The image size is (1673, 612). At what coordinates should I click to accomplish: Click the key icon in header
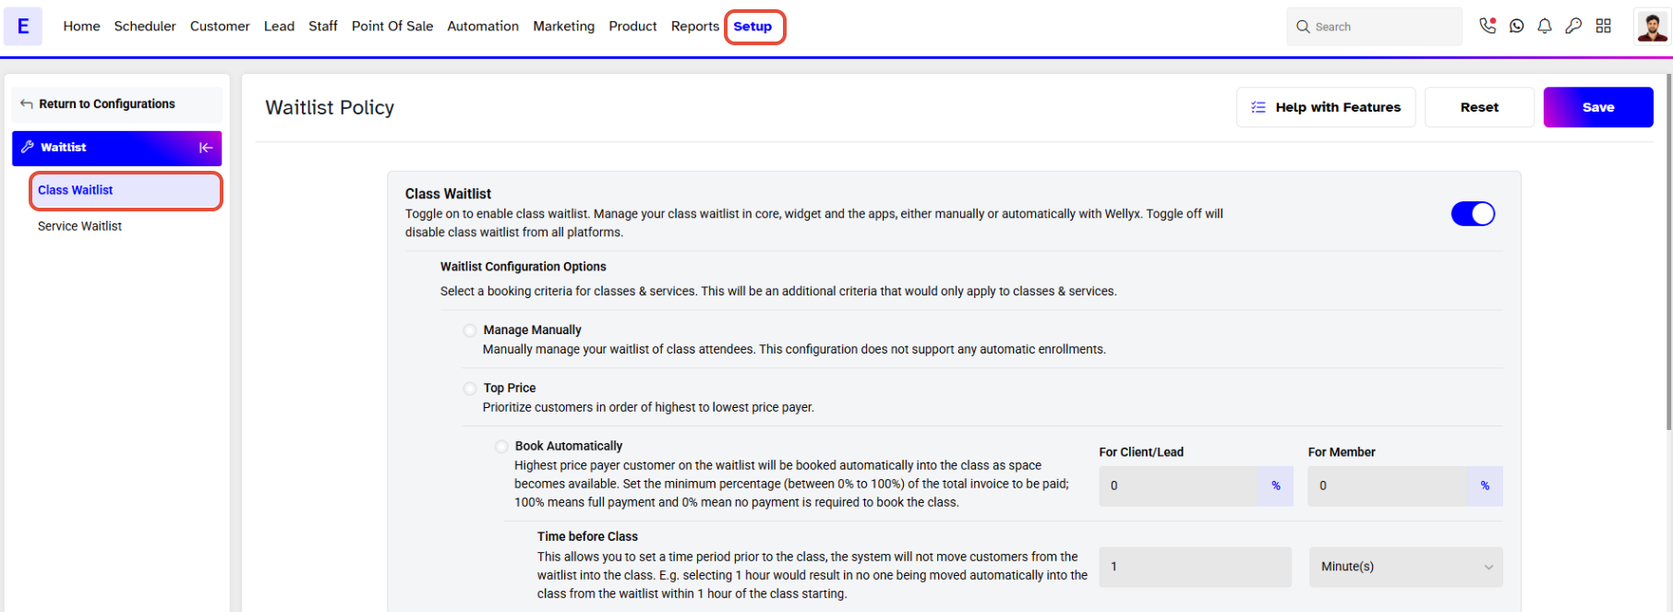click(x=1573, y=26)
